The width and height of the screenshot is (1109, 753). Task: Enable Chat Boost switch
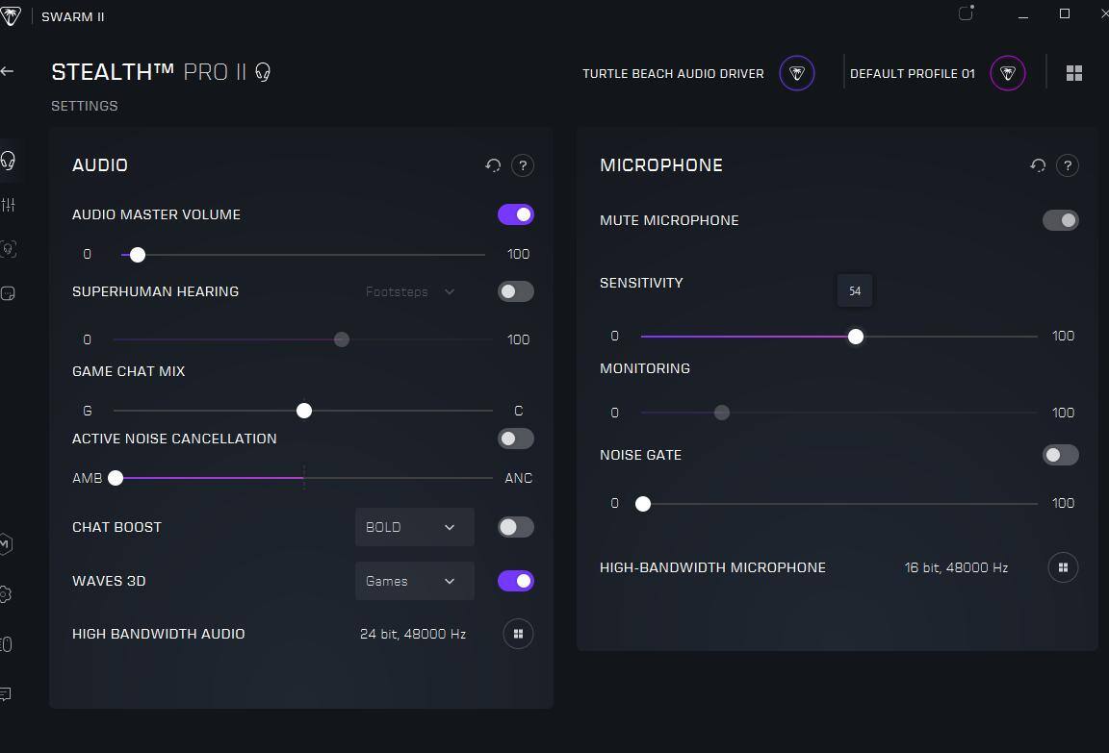516,527
